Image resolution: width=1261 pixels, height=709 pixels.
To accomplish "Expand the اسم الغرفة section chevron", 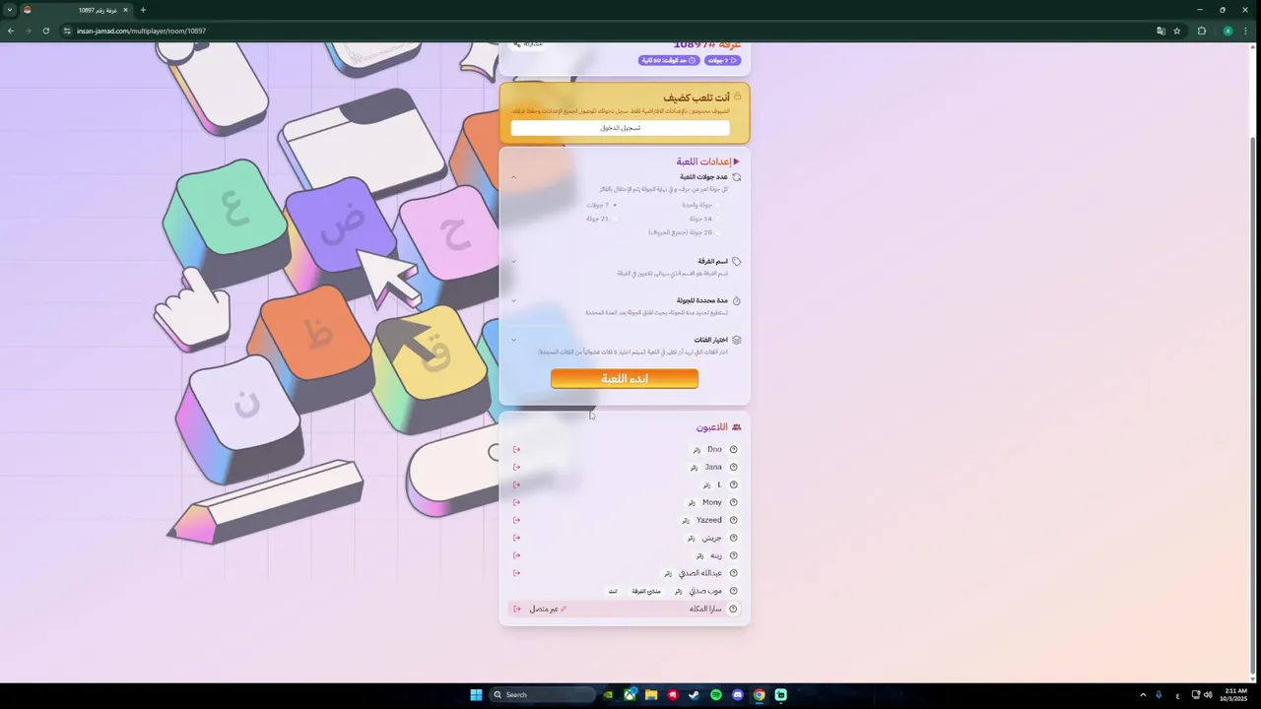I will [513, 262].
